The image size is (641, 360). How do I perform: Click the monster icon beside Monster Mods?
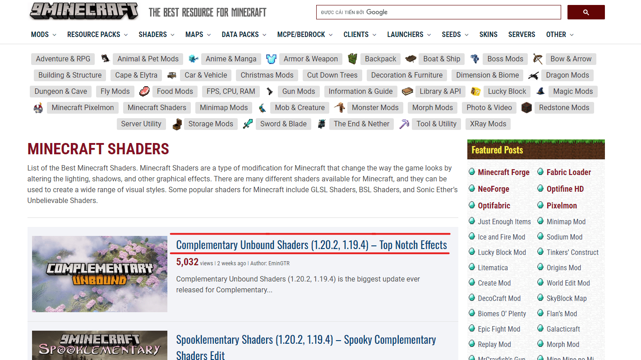(340, 107)
